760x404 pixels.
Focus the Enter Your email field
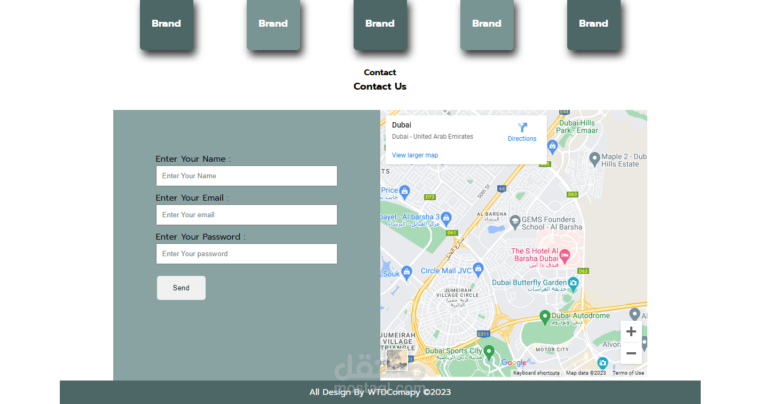tap(247, 215)
